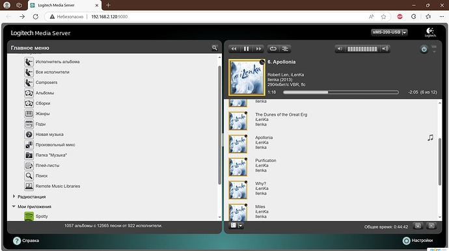Toggle shuffle mode button
Viewport: 449px width, 251px height.
[x=285, y=49]
